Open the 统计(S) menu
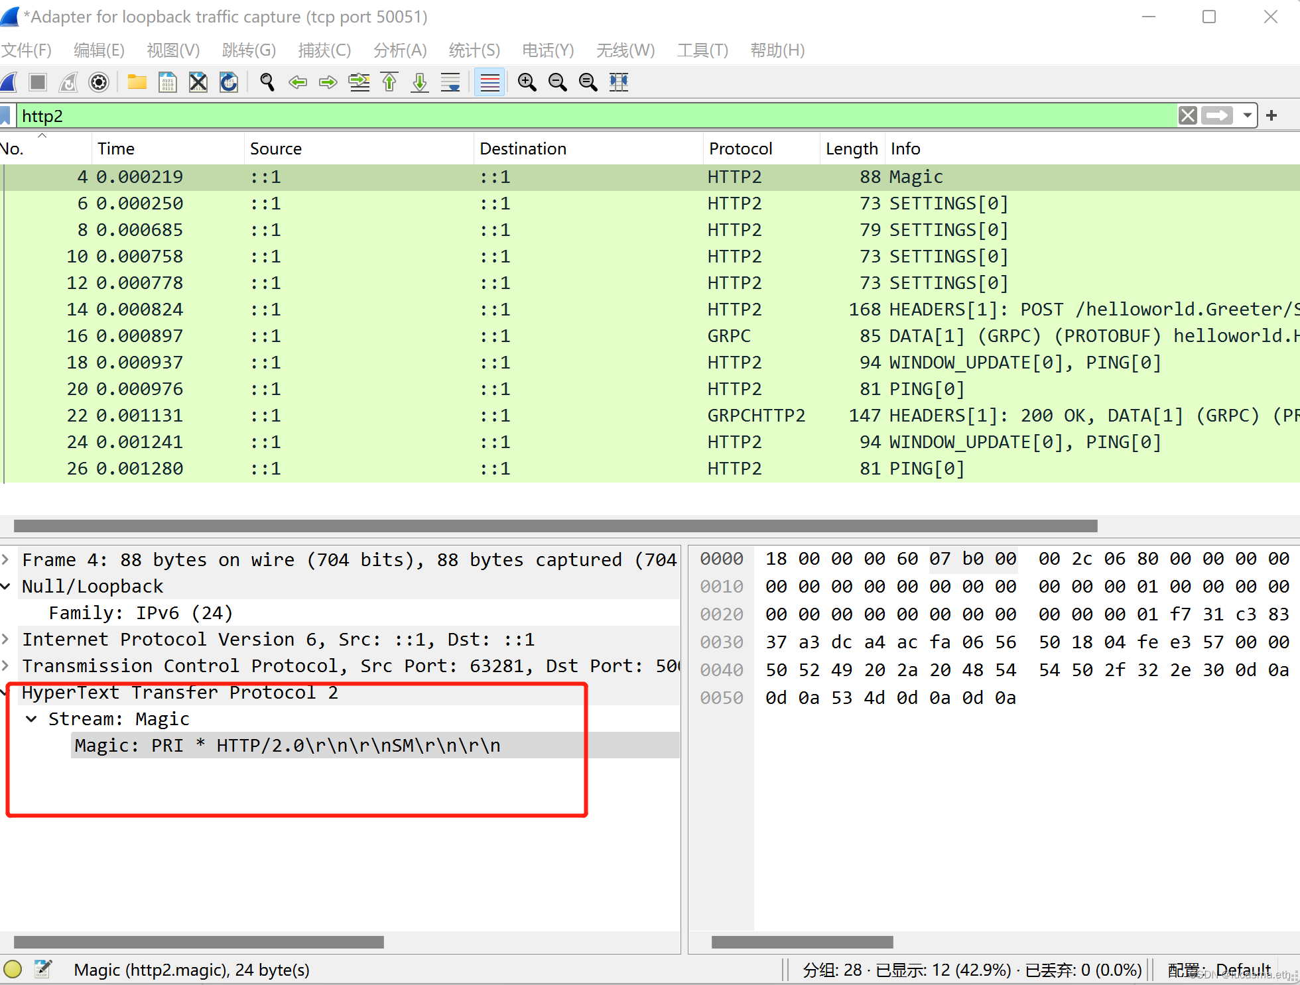Screen dimensions: 1300x985 [x=474, y=50]
